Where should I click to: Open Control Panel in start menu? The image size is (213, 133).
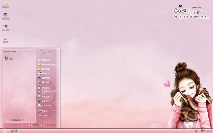45,88
